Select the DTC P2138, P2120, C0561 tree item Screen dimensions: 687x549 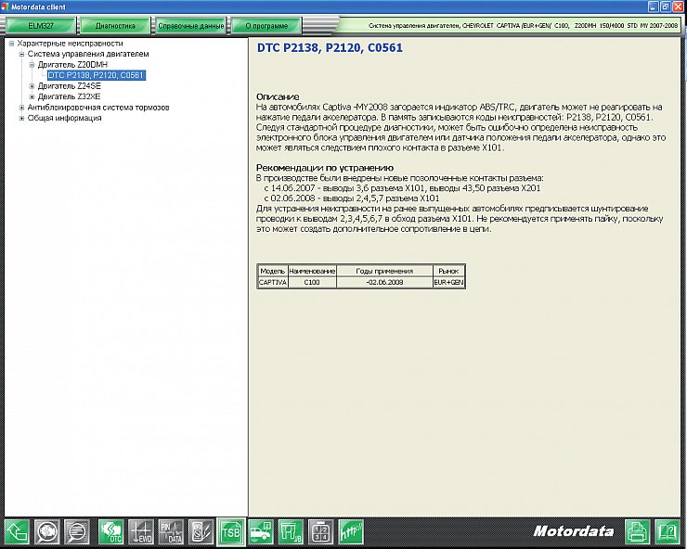(96, 75)
